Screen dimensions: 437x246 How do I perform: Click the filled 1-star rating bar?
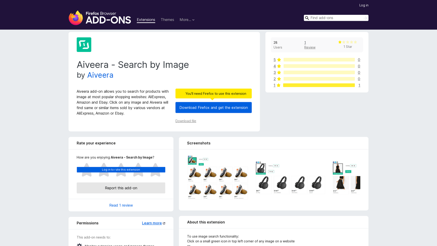tap(319, 85)
